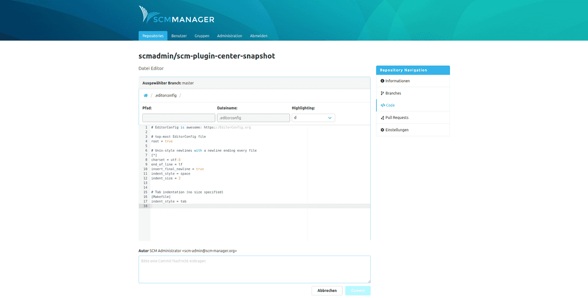Click the home icon in the file breadcrumb

click(x=145, y=95)
